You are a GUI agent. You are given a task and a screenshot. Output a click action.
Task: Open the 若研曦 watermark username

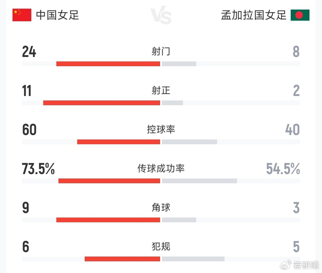(306, 265)
